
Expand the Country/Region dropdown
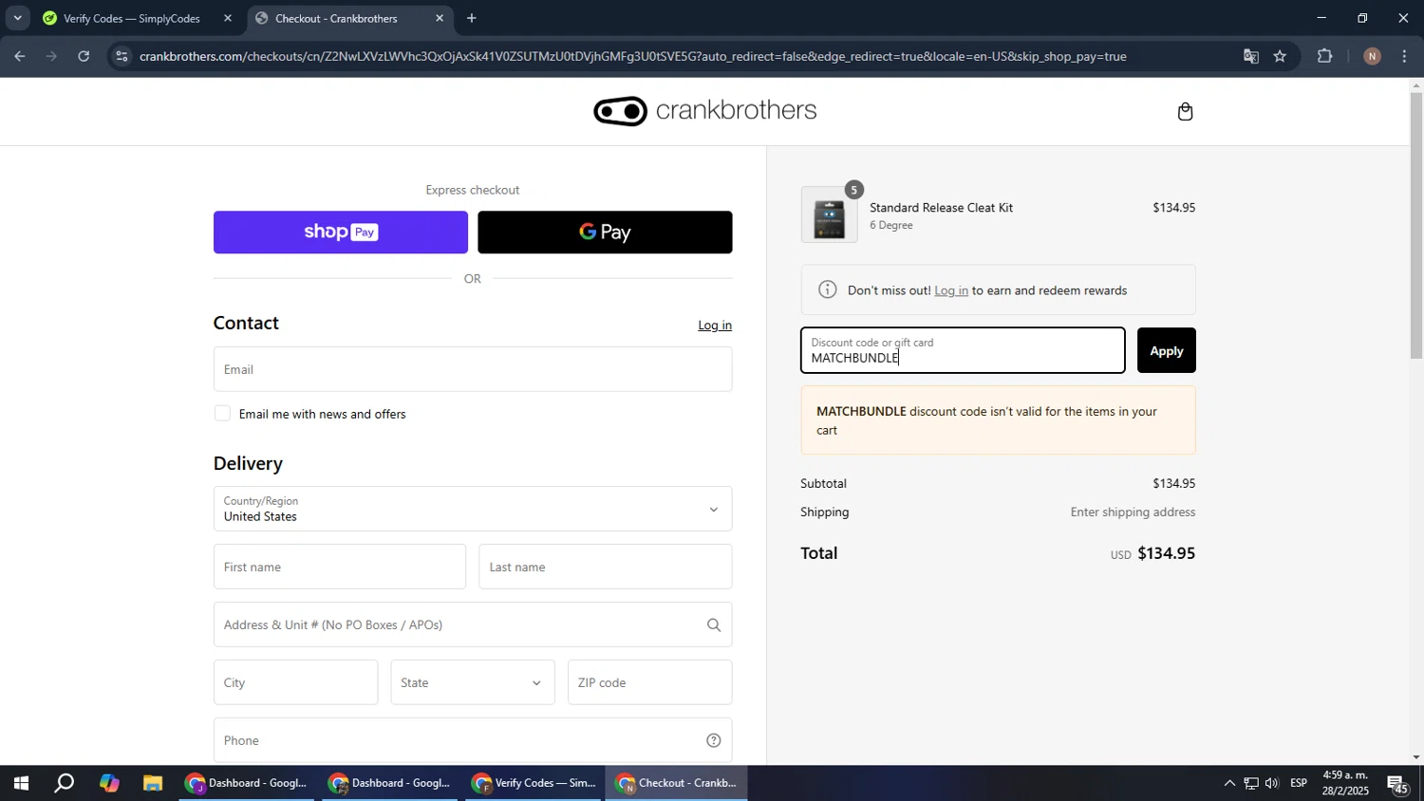pyautogui.click(x=473, y=509)
